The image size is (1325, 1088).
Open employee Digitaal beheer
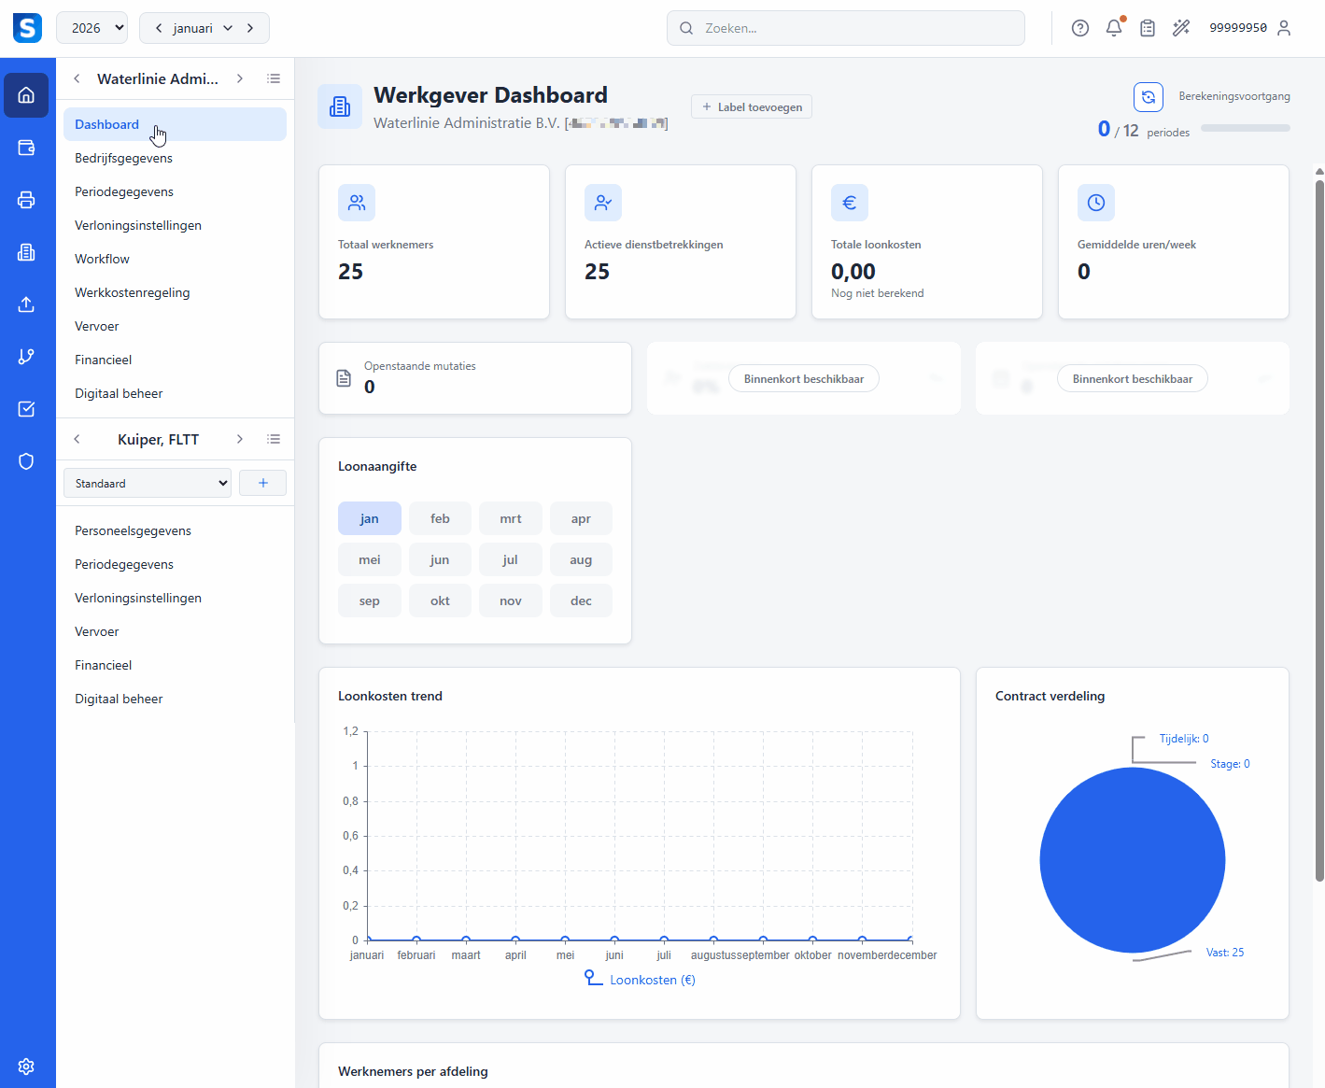point(175,699)
